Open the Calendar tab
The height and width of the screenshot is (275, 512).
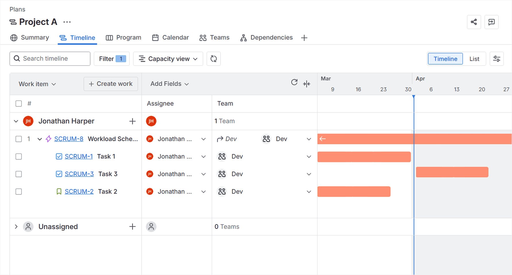pos(170,38)
